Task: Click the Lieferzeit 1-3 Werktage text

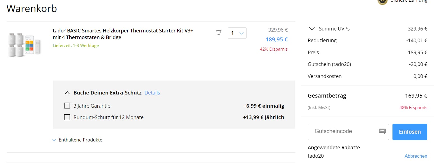Action: click(75, 45)
